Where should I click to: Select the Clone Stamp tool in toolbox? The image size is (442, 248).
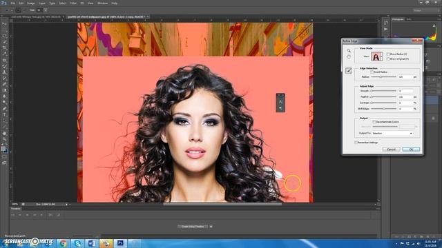click(4, 72)
